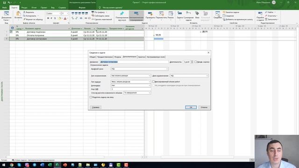Click Добавить на временную шкалу
Screen dimensions: 299x168
[238, 20]
